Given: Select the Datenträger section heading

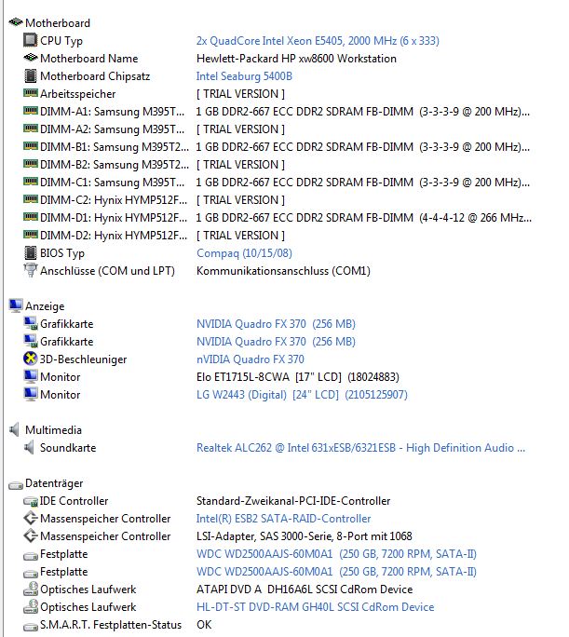Looking at the screenshot, I should 54,483.
